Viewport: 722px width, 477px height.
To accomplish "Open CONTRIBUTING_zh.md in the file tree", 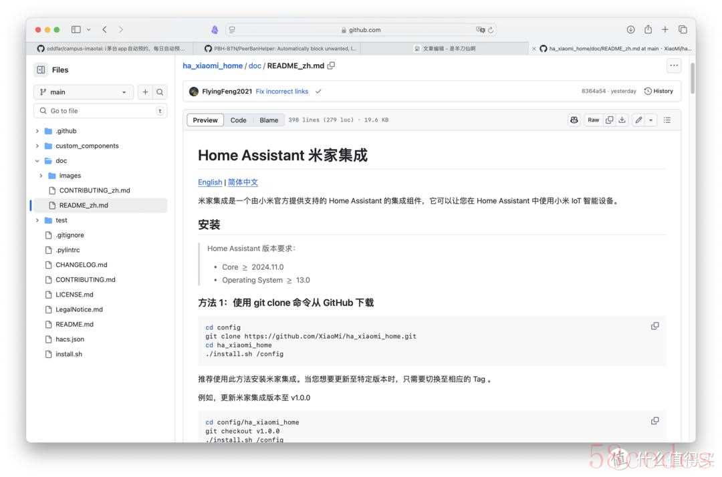I will tap(94, 190).
